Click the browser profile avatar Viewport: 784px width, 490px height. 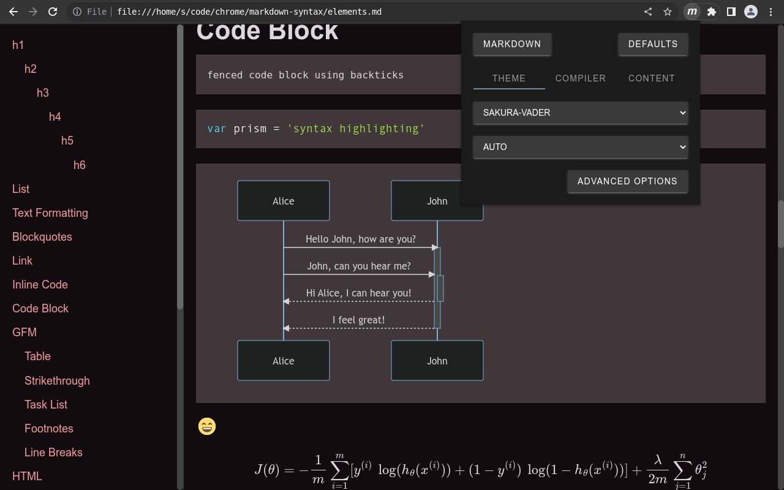(x=751, y=11)
